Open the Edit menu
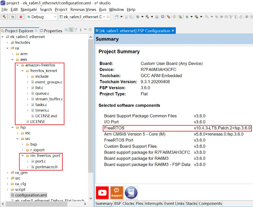The width and height of the screenshot is (253, 207). tap(14, 9)
